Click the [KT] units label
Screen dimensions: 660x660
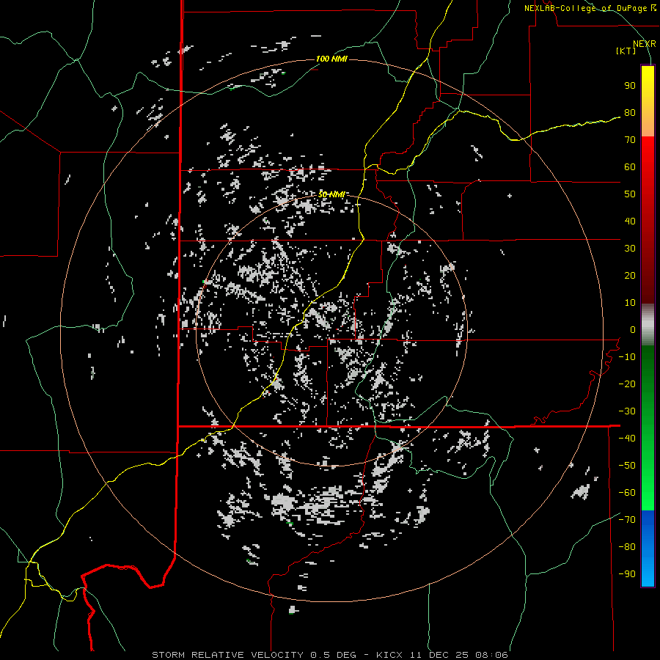[626, 51]
